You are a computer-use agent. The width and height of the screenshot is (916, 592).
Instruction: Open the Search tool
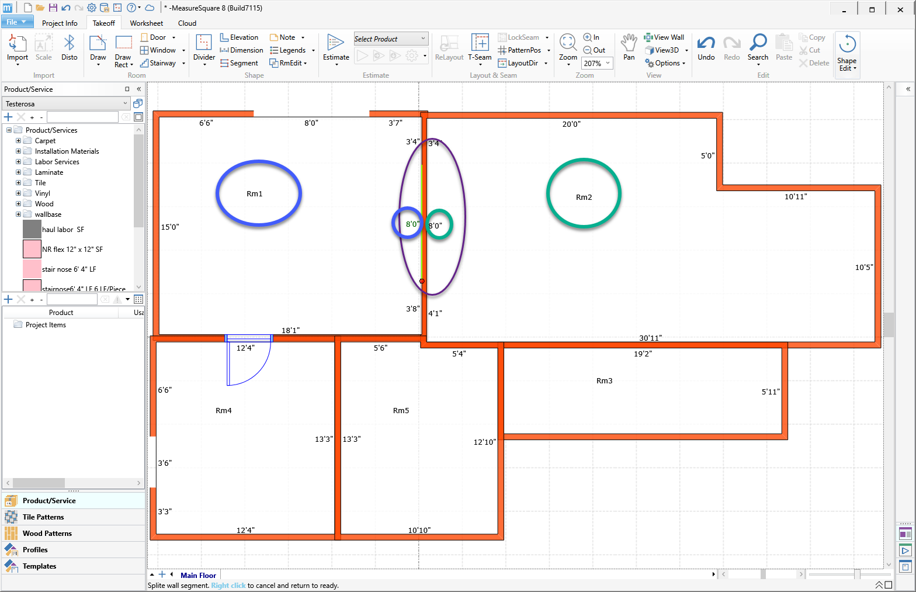758,47
